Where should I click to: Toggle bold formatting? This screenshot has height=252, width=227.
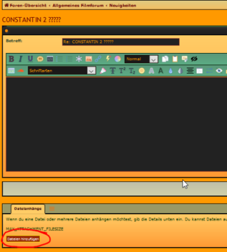click(11, 59)
